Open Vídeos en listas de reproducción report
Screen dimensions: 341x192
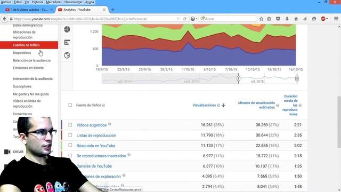coord(27,103)
